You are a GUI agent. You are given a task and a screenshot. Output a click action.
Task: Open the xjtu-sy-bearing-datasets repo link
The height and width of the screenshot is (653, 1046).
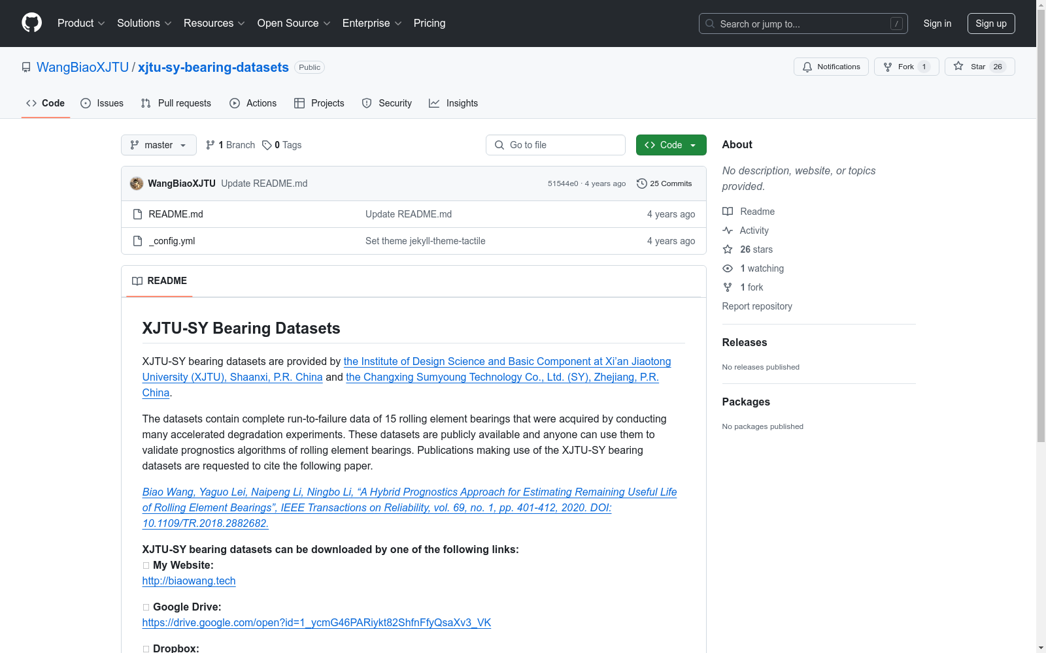click(x=213, y=67)
